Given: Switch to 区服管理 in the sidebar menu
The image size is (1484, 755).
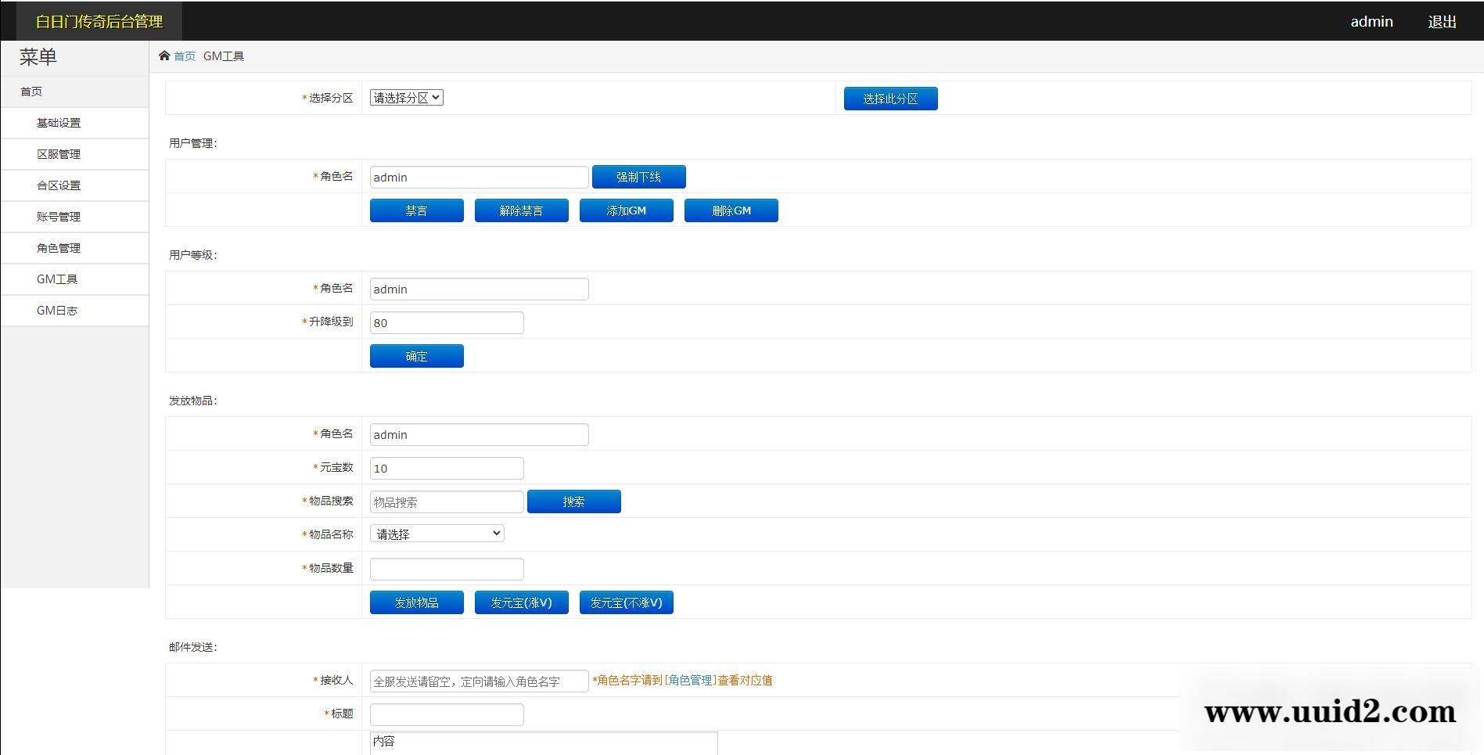Looking at the screenshot, I should pos(57,154).
